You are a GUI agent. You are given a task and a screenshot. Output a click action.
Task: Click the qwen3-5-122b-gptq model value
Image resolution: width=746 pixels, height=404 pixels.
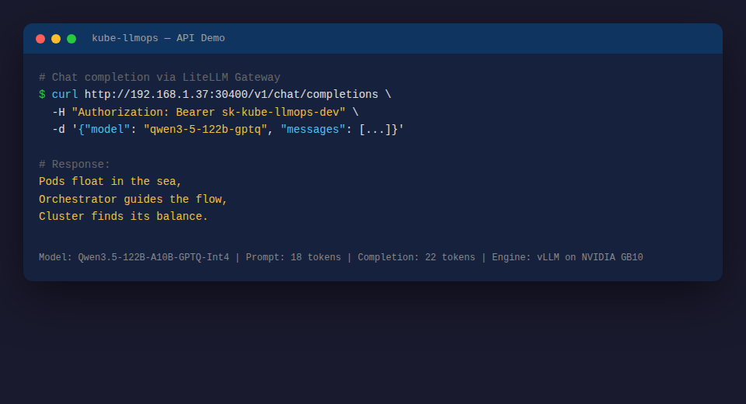[x=205, y=130]
